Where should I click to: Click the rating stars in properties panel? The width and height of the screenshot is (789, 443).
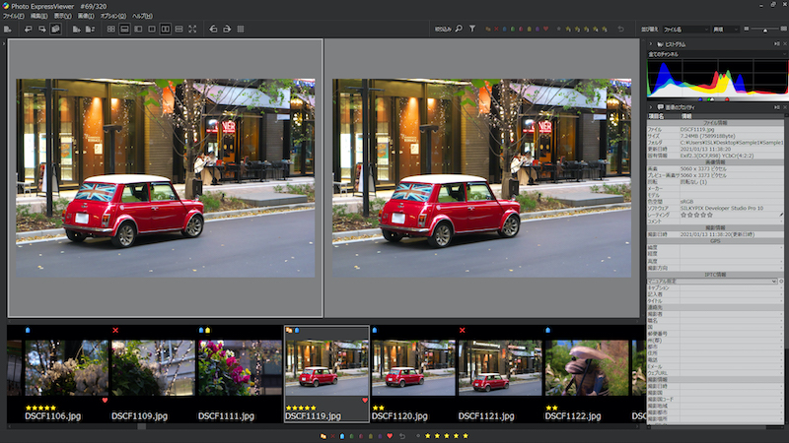click(696, 215)
